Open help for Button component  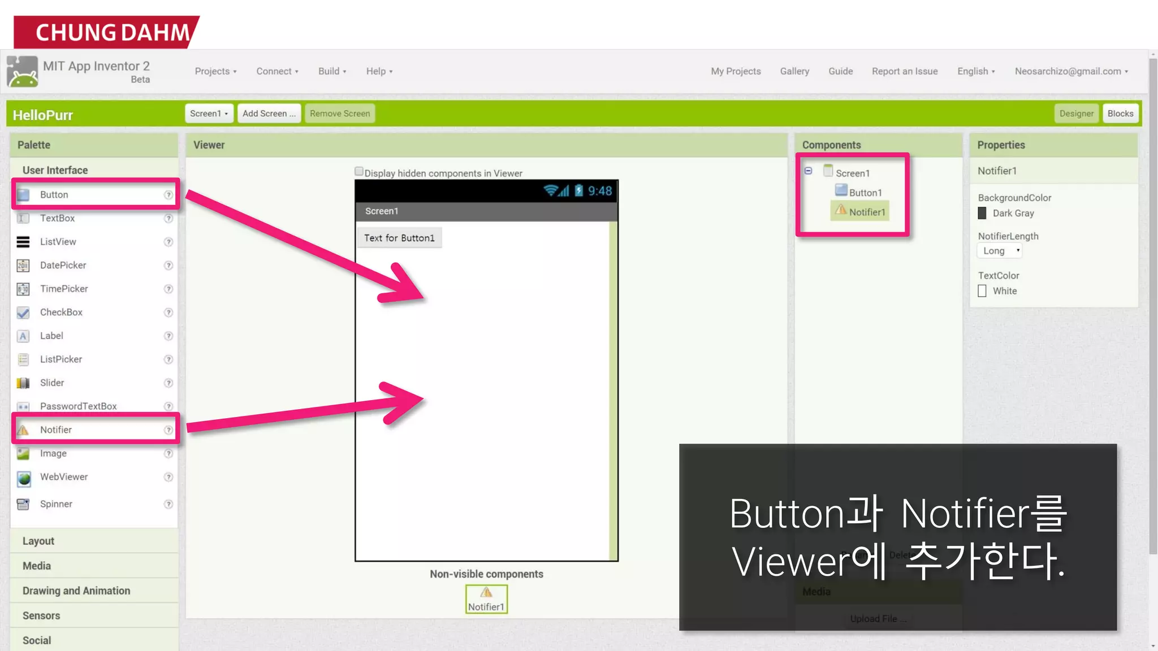[168, 195]
